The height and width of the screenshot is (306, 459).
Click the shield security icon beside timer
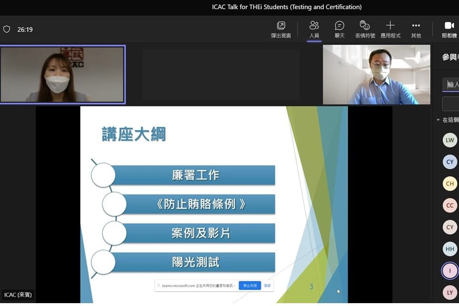(x=7, y=29)
